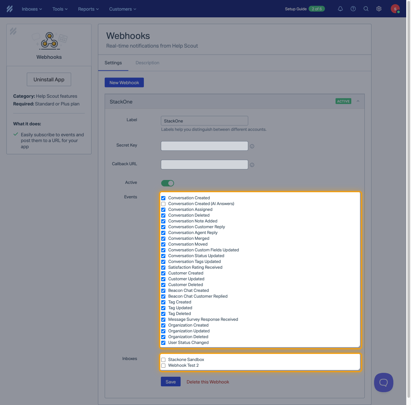Screen dimensions: 411x405
Task: Check Conversation Created (AI Answers) event
Action: (x=163, y=204)
